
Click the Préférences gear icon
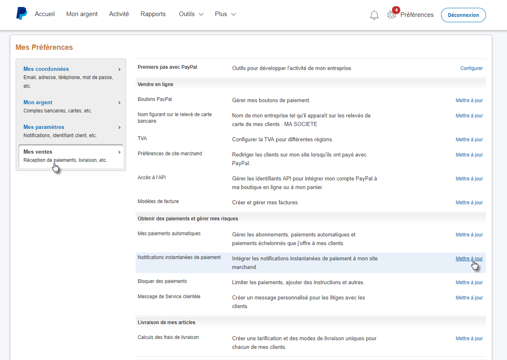click(x=391, y=15)
